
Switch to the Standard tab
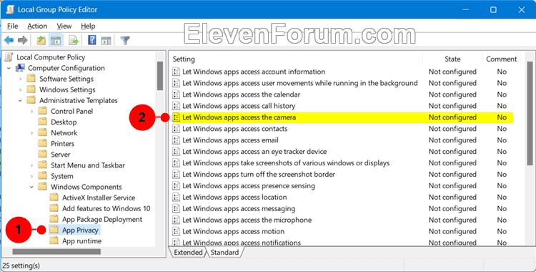224,253
